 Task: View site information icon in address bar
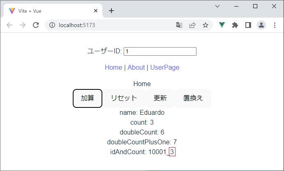tap(52, 25)
